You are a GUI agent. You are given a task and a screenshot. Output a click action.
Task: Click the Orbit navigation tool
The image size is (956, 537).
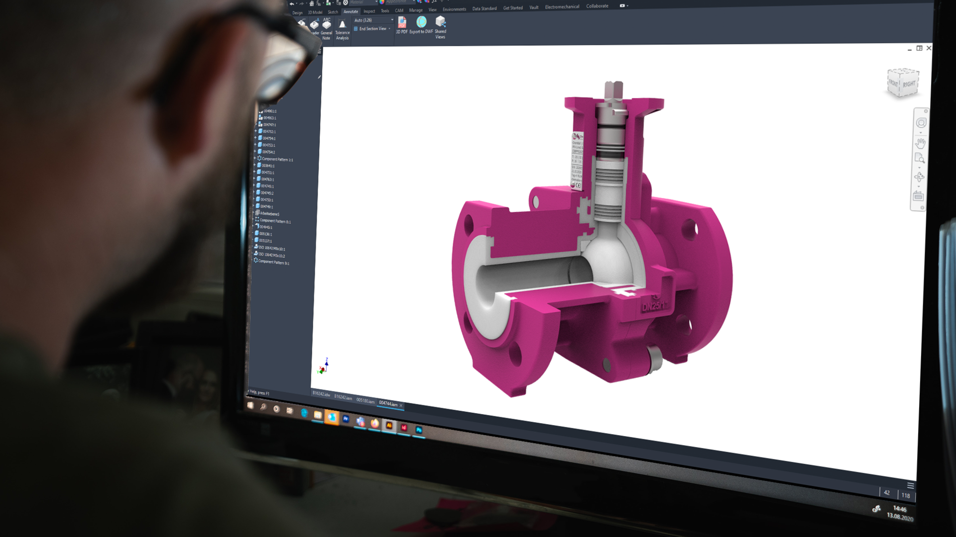coord(919,177)
